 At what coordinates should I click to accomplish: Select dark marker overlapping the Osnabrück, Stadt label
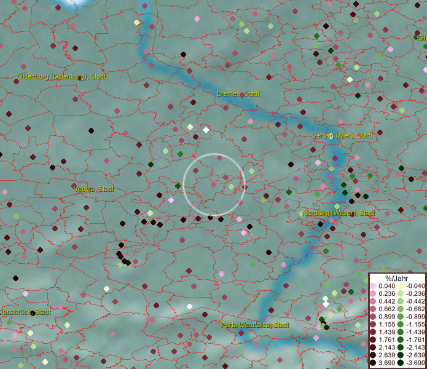click(x=33, y=314)
